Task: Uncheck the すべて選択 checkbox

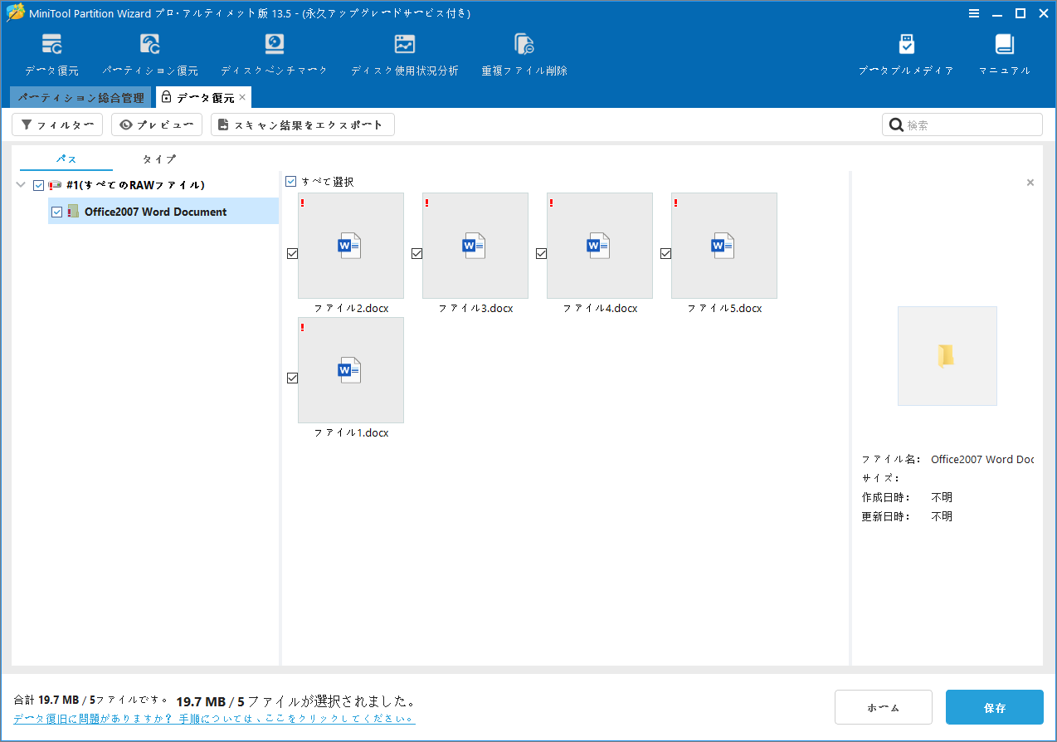Action: pos(291,181)
